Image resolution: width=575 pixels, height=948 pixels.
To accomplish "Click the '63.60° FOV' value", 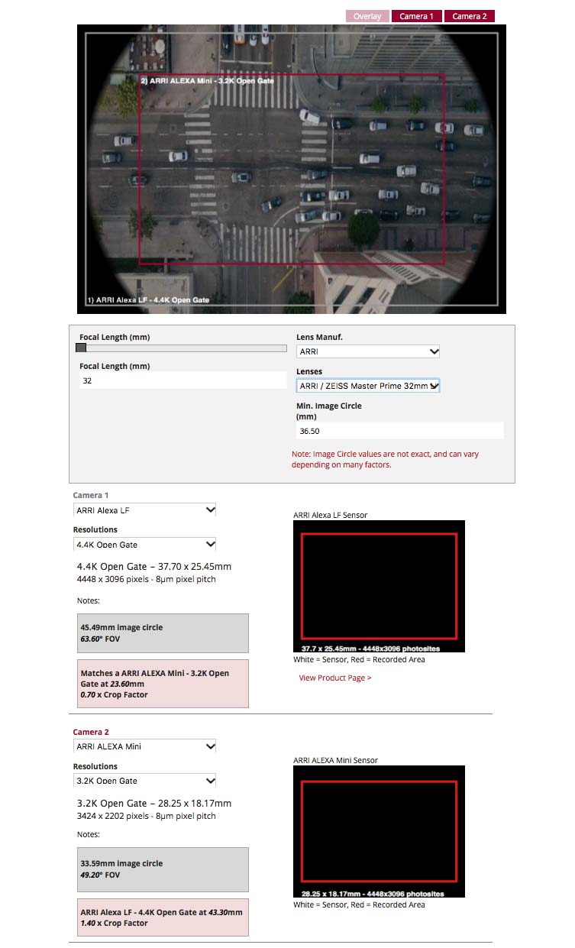I will pos(100,639).
